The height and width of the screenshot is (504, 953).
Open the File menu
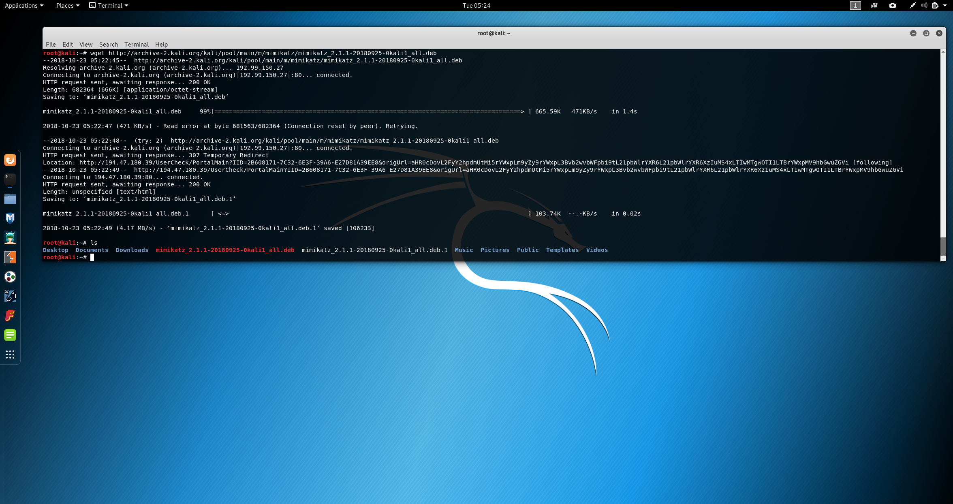click(51, 44)
